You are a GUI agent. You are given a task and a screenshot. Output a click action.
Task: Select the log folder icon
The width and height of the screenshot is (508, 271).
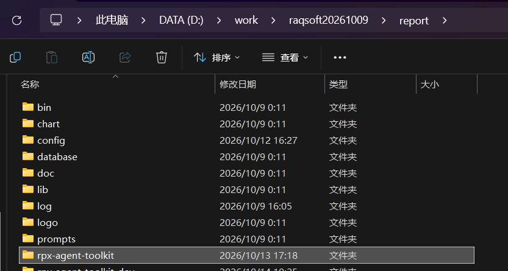tap(28, 205)
